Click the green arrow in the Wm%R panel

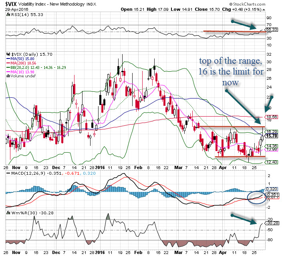tap(244, 219)
